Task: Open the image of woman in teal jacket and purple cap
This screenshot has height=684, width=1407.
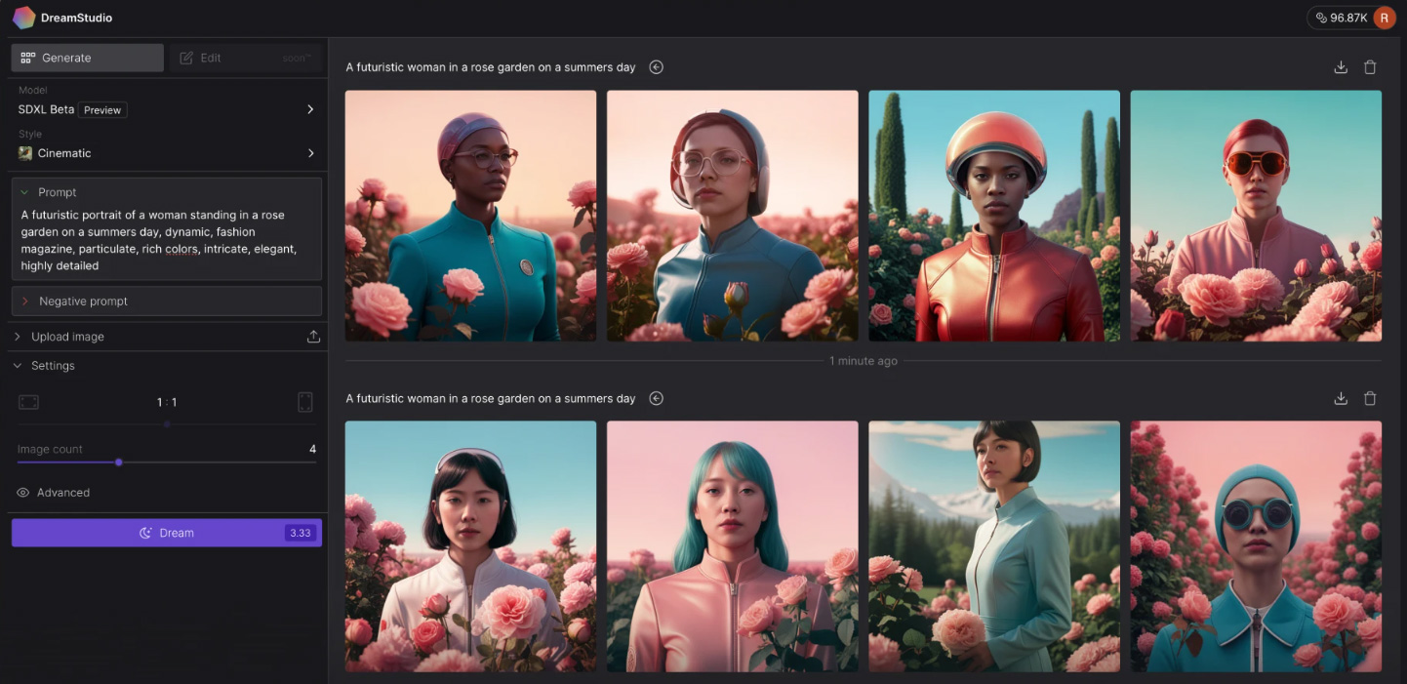Action: (470, 216)
